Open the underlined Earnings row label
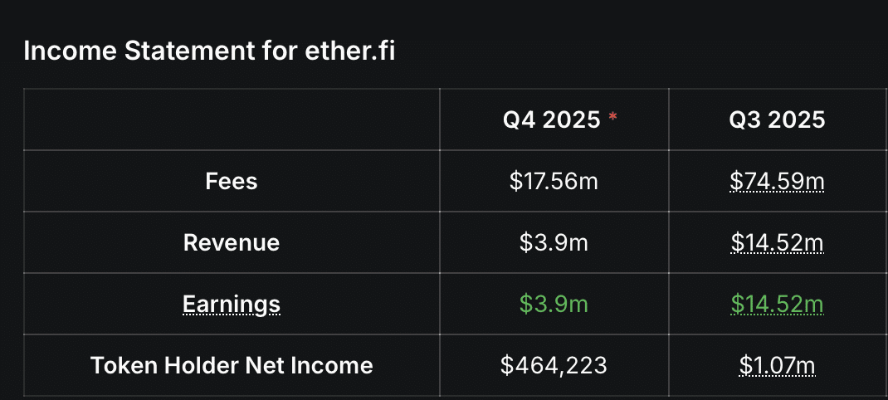Screen dimensions: 888x400 click(232, 304)
